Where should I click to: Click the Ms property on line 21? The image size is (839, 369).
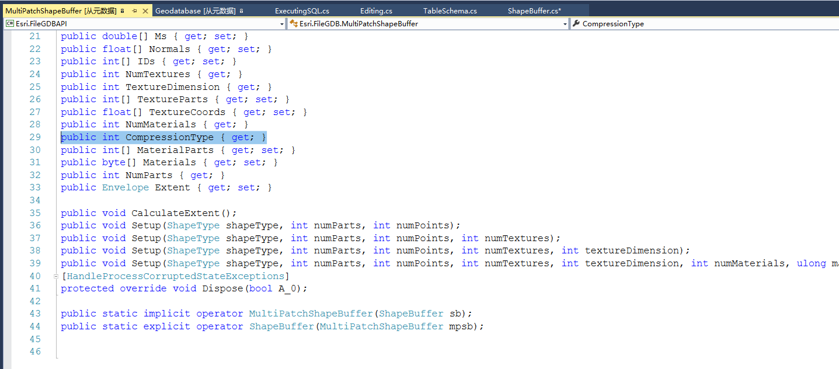click(x=161, y=36)
